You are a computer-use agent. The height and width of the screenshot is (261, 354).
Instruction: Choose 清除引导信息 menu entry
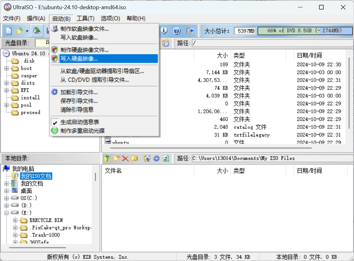pos(104,110)
